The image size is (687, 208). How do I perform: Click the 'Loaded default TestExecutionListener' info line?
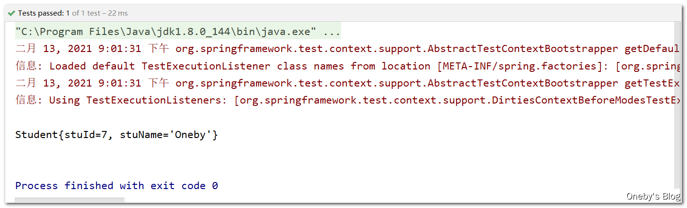(x=347, y=66)
